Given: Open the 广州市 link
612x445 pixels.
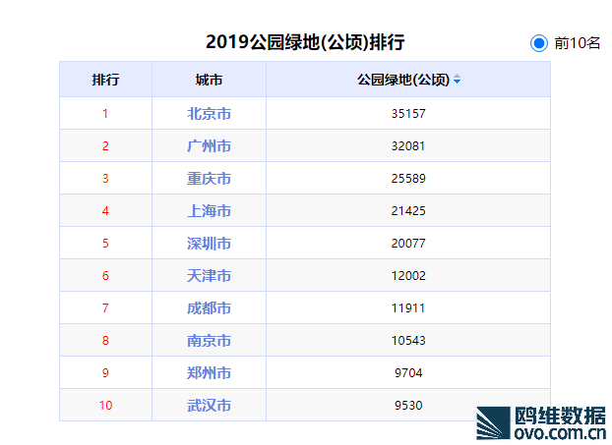Looking at the screenshot, I should click(x=209, y=146).
